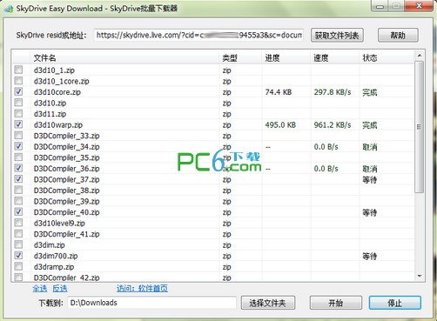Click the 获取文件列表 button

tap(337, 36)
